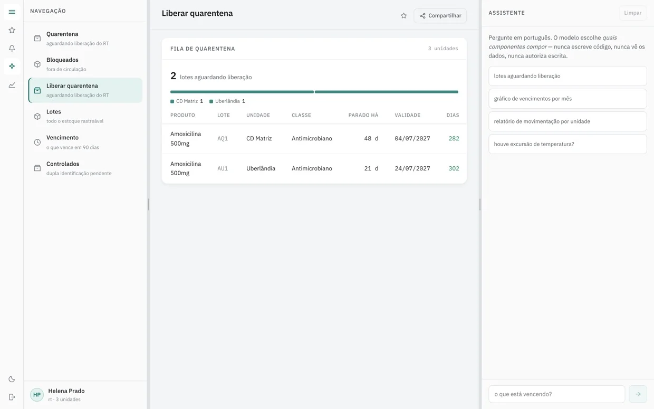654x409 pixels.
Task: Click CD Matriz segment of progress bar
Action: pos(242,92)
